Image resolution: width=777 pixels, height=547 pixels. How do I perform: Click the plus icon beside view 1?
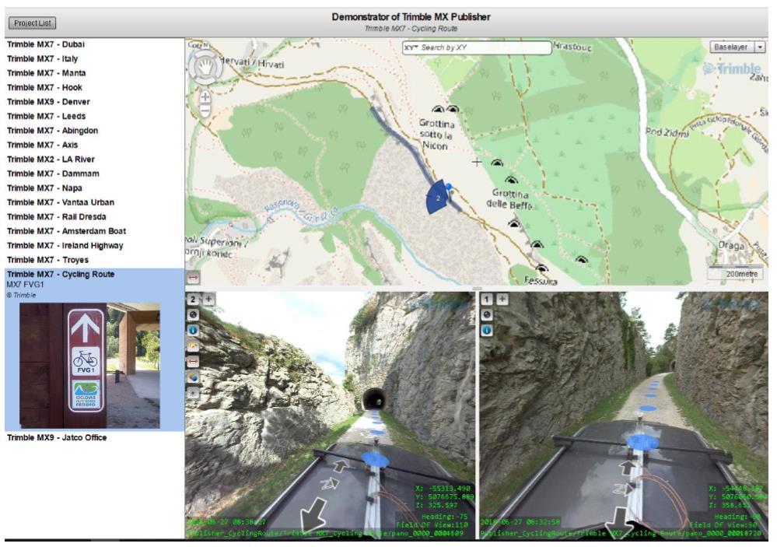click(502, 299)
